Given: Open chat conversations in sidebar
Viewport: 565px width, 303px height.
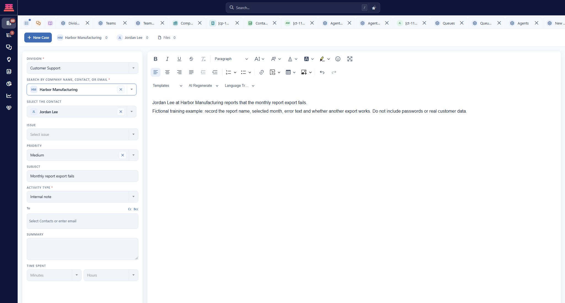Looking at the screenshot, I should click(x=9, y=47).
